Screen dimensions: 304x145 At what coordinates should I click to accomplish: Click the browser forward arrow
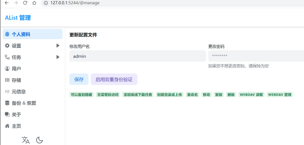pos(16,3)
